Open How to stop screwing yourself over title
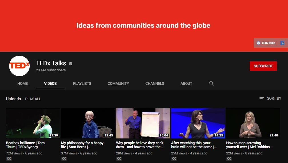The height and width of the screenshot is (163, 288). (x=250, y=145)
